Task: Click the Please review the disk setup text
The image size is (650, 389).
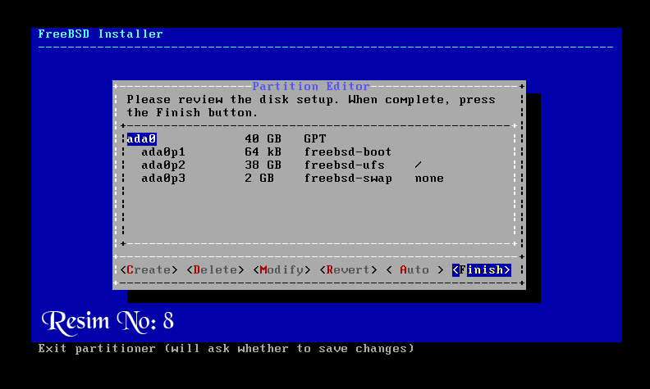Action: pos(311,106)
